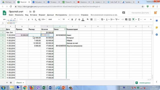This screenshot has height=90, width=160.
Task: Open Arial font dropdown
Action: click(54, 19)
